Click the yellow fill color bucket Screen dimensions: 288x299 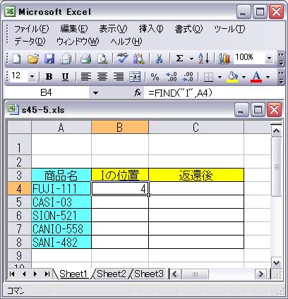(232, 77)
